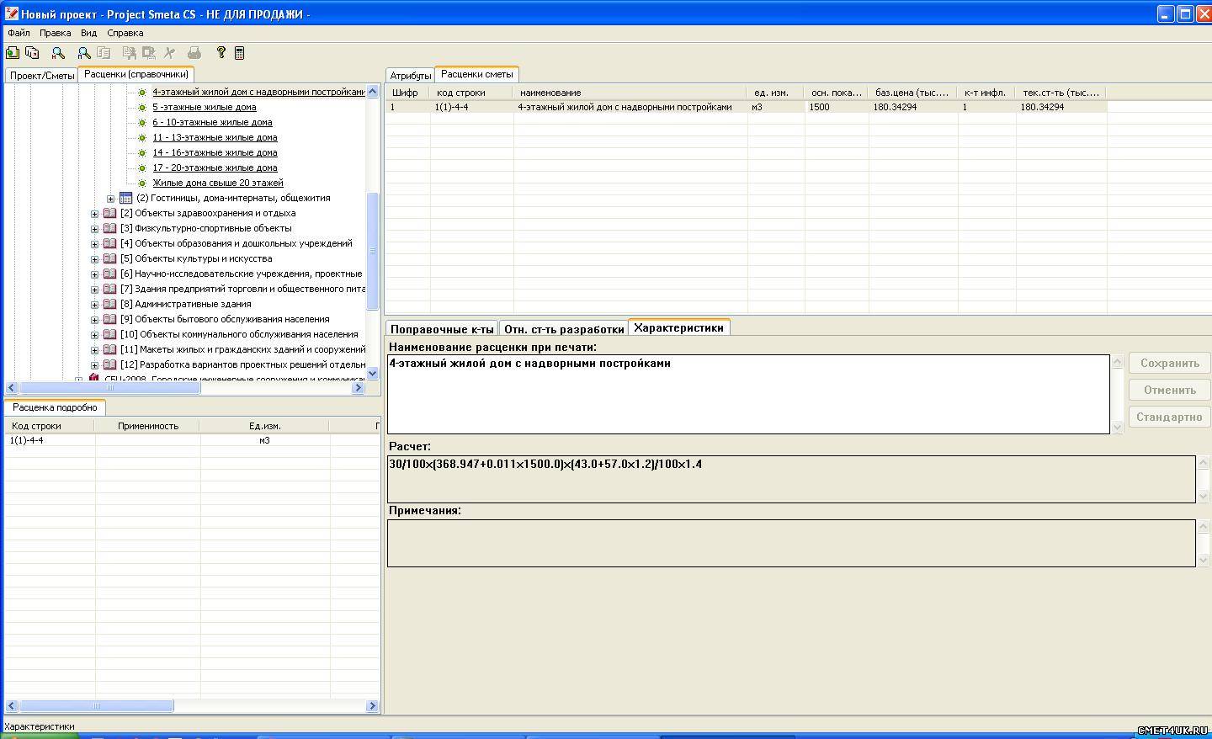Click the cascading windows toolbar icon
Image resolution: width=1212 pixels, height=739 pixels.
tap(32, 53)
